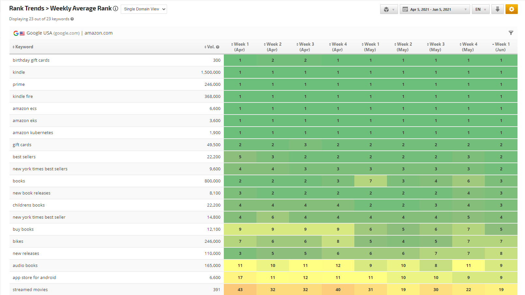This screenshot has width=525, height=295.
Task: Click rank 43 cell for streamed movies
Action: 240,289
